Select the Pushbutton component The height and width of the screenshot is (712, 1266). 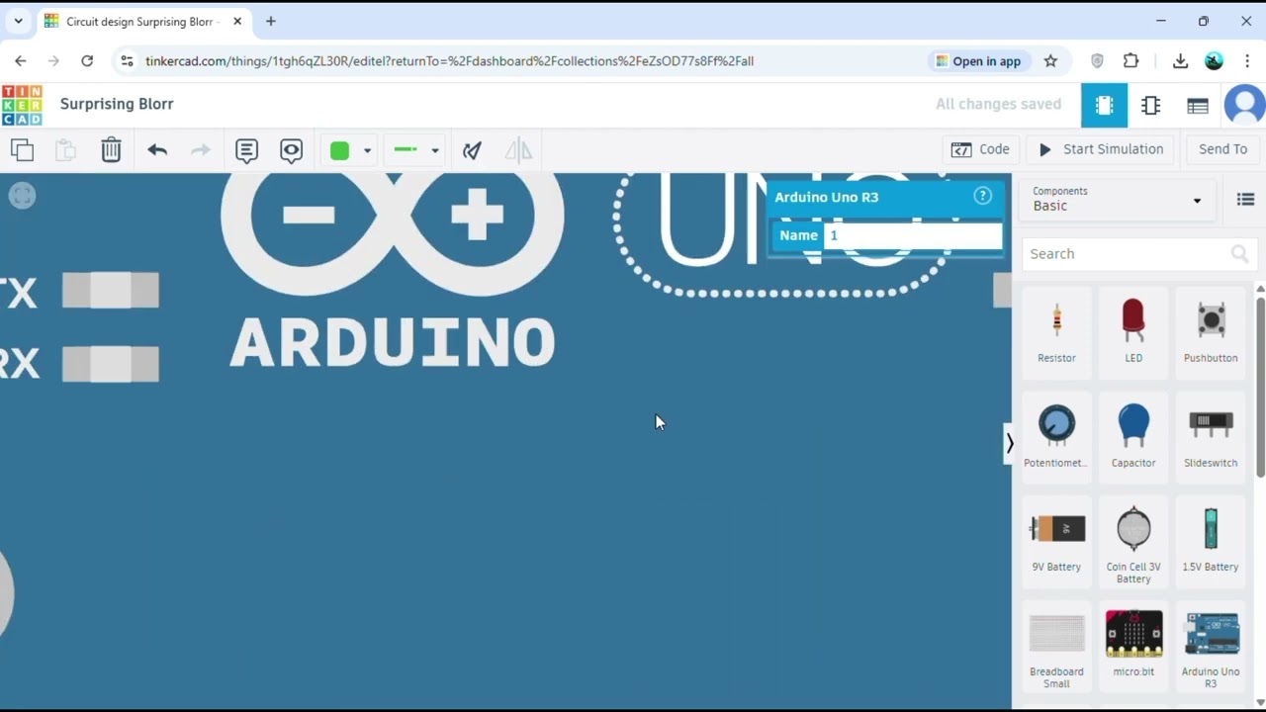point(1211,333)
